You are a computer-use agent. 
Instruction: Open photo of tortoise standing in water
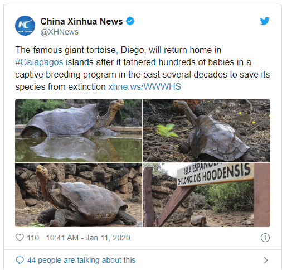click(x=79, y=131)
